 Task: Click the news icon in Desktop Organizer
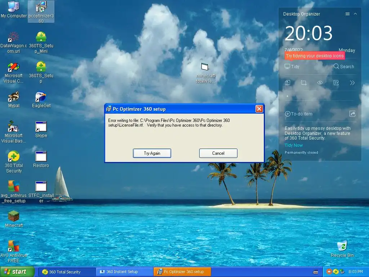click(288, 83)
